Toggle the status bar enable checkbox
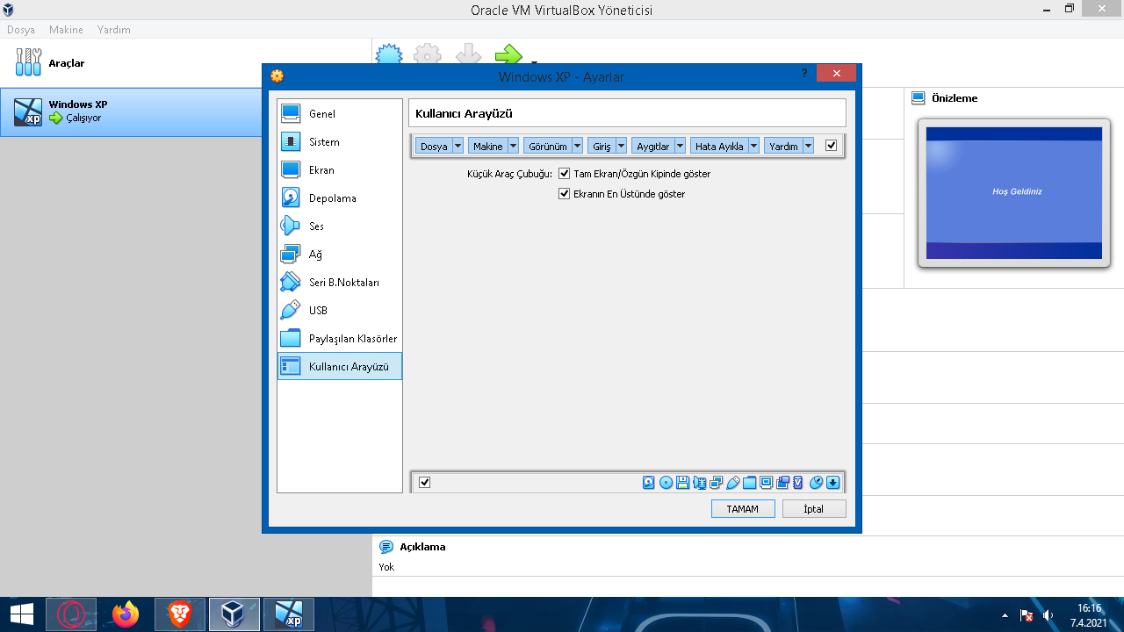 click(x=425, y=483)
